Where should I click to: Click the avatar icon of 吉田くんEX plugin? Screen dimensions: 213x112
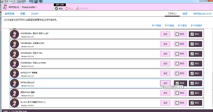(14, 34)
